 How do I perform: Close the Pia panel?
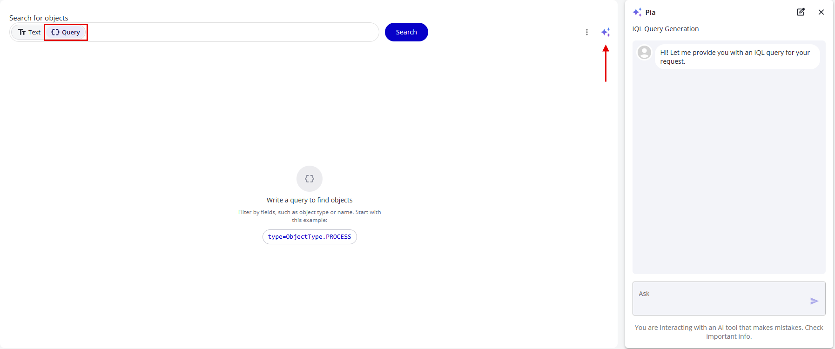(821, 12)
